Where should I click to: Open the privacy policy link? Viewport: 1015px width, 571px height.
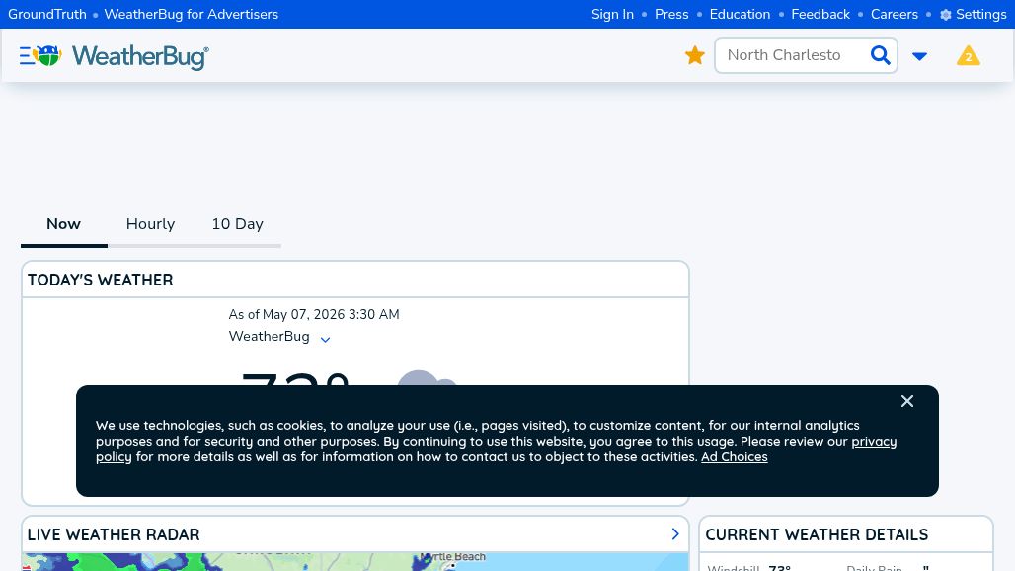[x=874, y=442]
